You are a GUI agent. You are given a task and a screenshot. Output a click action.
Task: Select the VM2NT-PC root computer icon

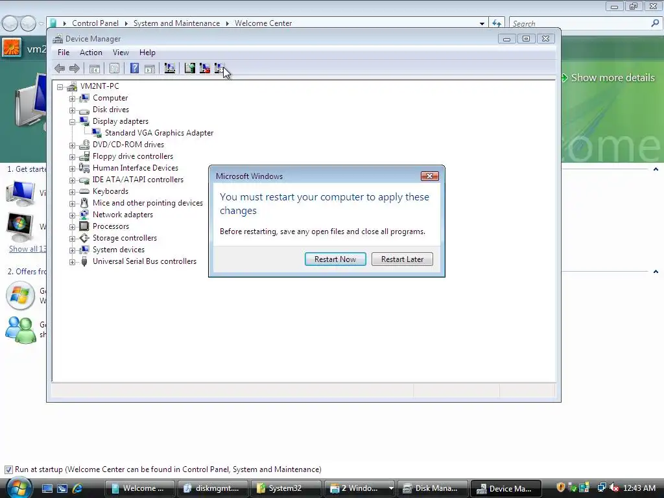coord(72,86)
